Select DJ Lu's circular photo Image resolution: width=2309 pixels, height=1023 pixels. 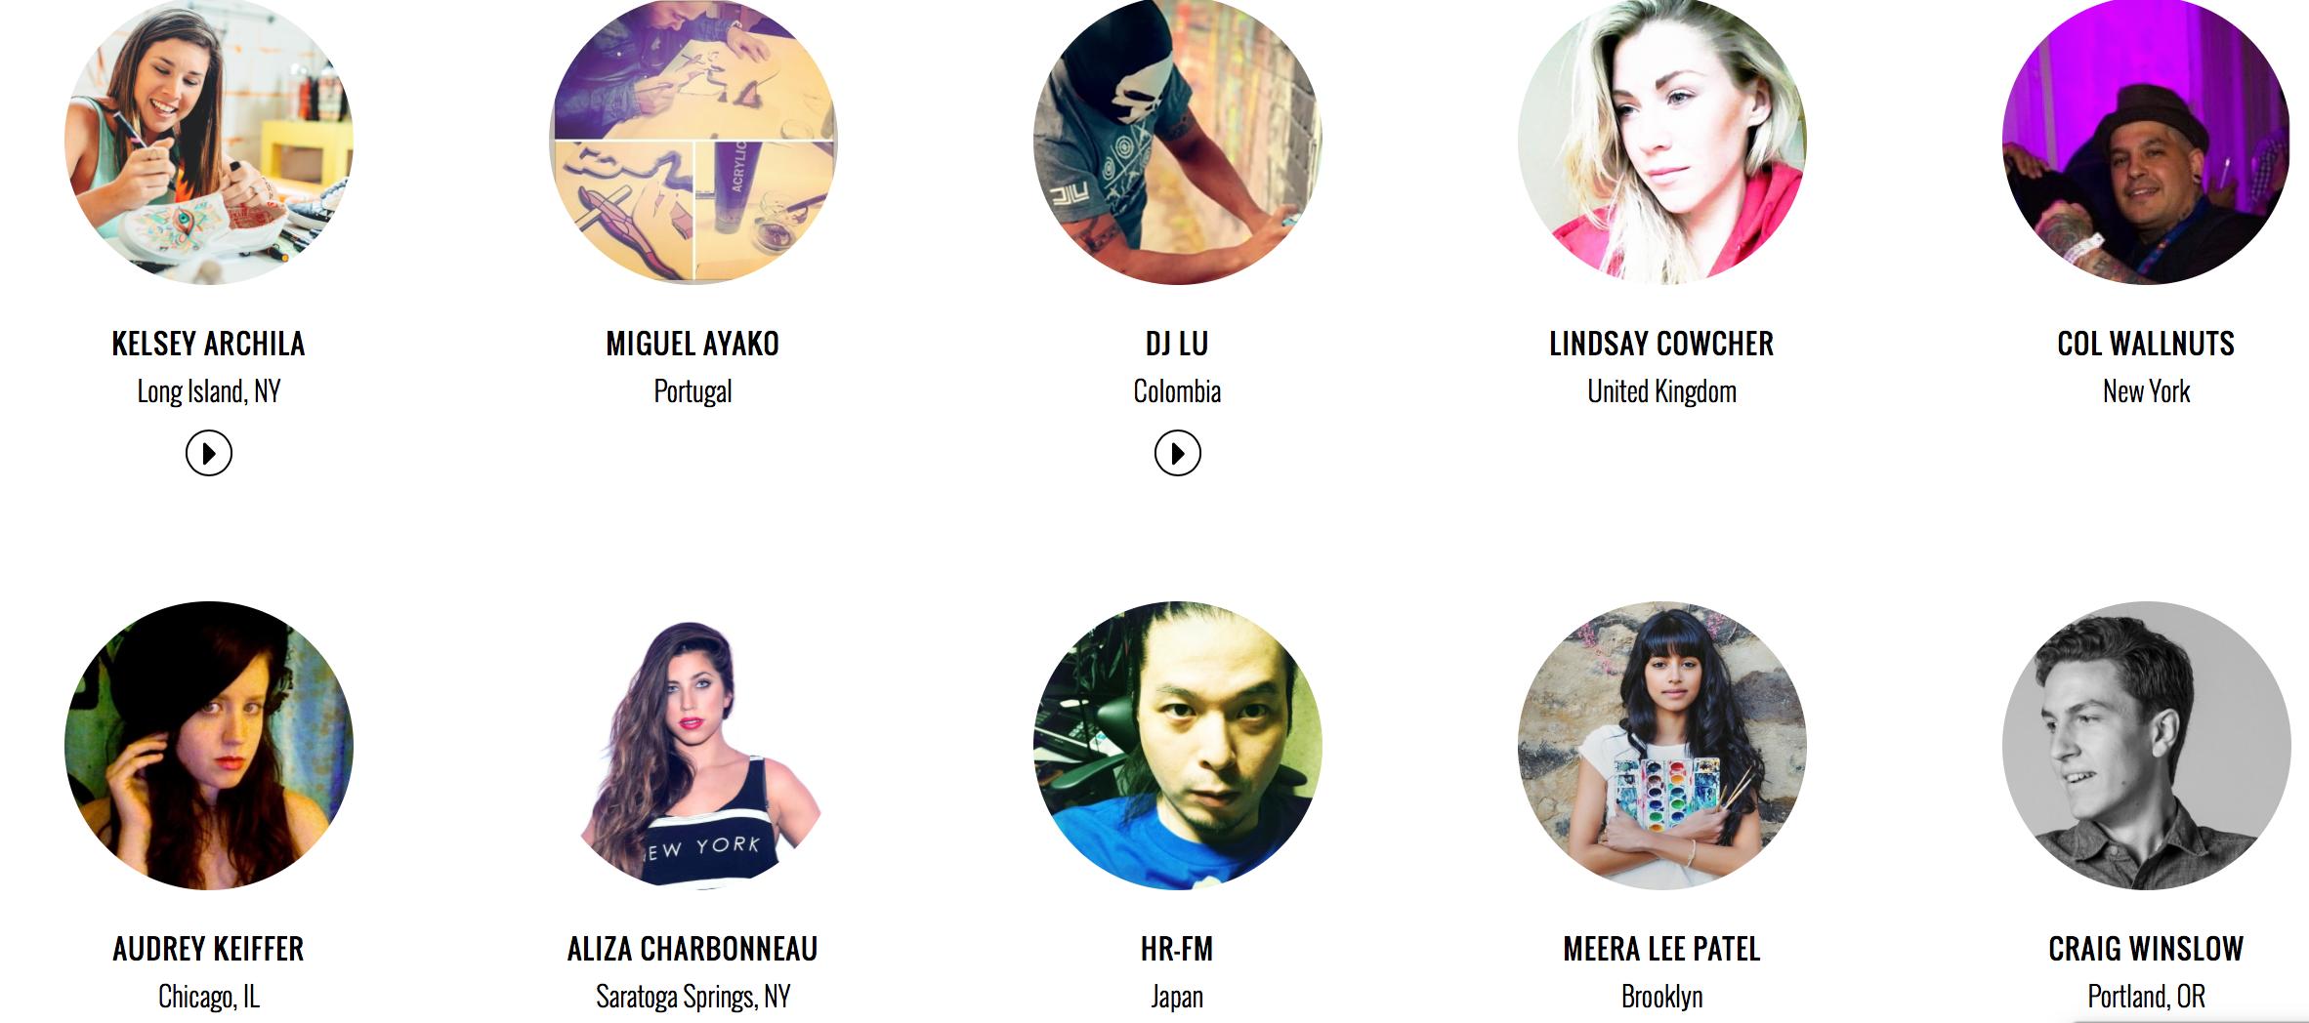(x=1178, y=141)
